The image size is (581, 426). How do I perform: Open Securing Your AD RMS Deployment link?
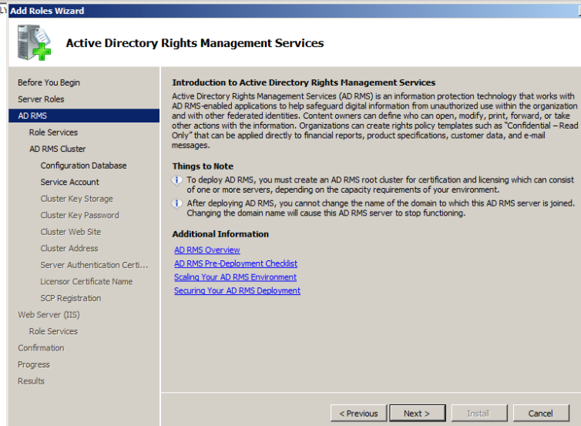coord(237,291)
